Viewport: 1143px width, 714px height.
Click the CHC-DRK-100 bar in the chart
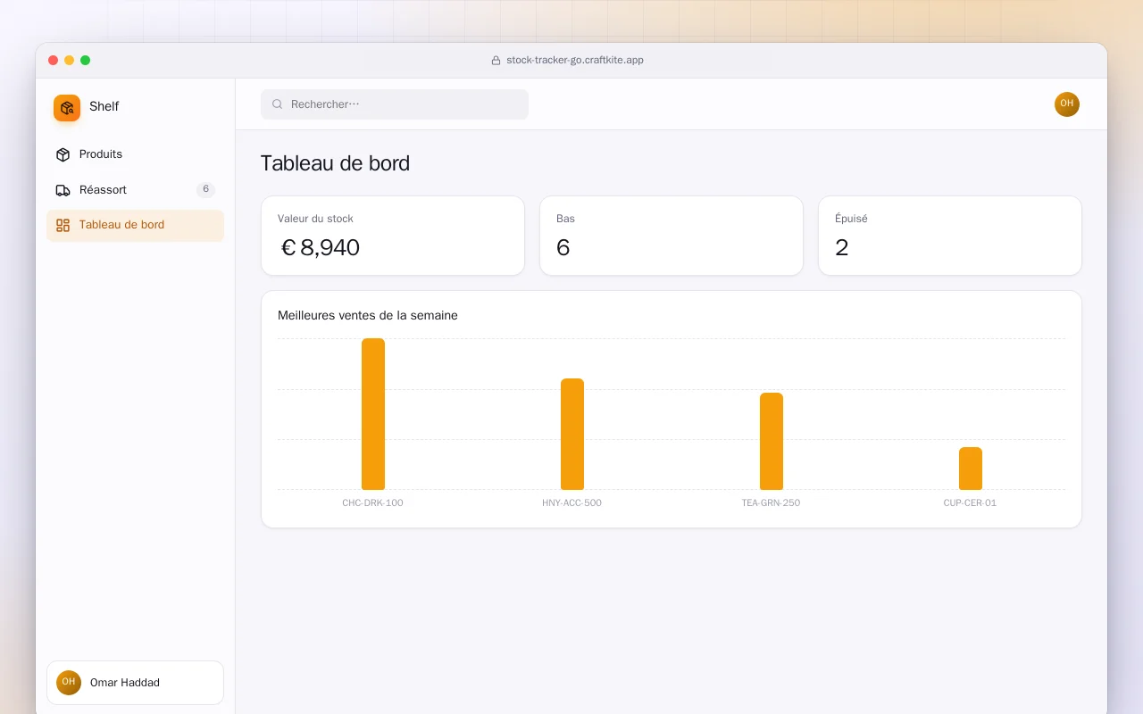point(373,414)
